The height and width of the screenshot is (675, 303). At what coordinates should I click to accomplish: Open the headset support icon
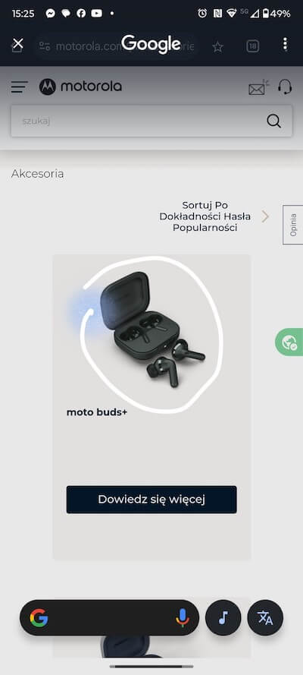pyautogui.click(x=285, y=87)
